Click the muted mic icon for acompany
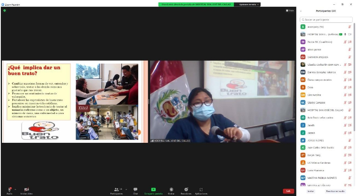Viewport: 359px width, 196px height. (x=350, y=27)
